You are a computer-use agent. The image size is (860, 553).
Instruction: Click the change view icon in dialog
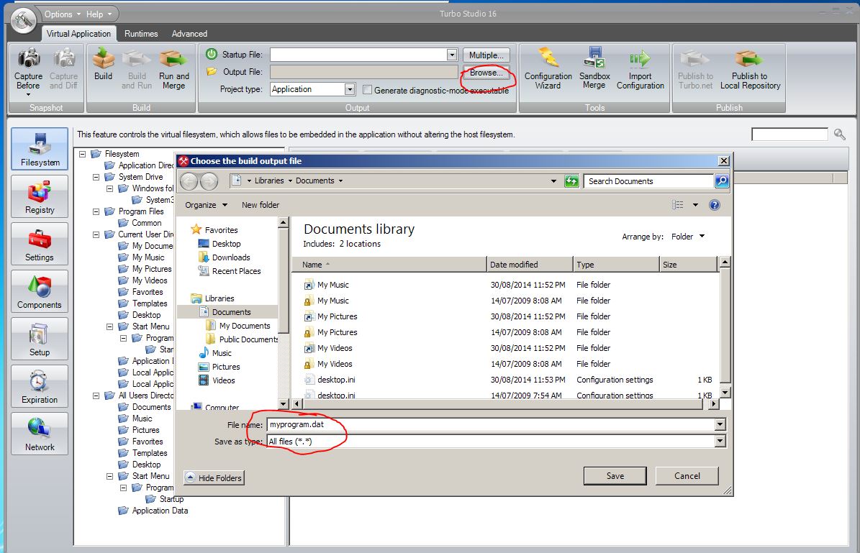678,205
